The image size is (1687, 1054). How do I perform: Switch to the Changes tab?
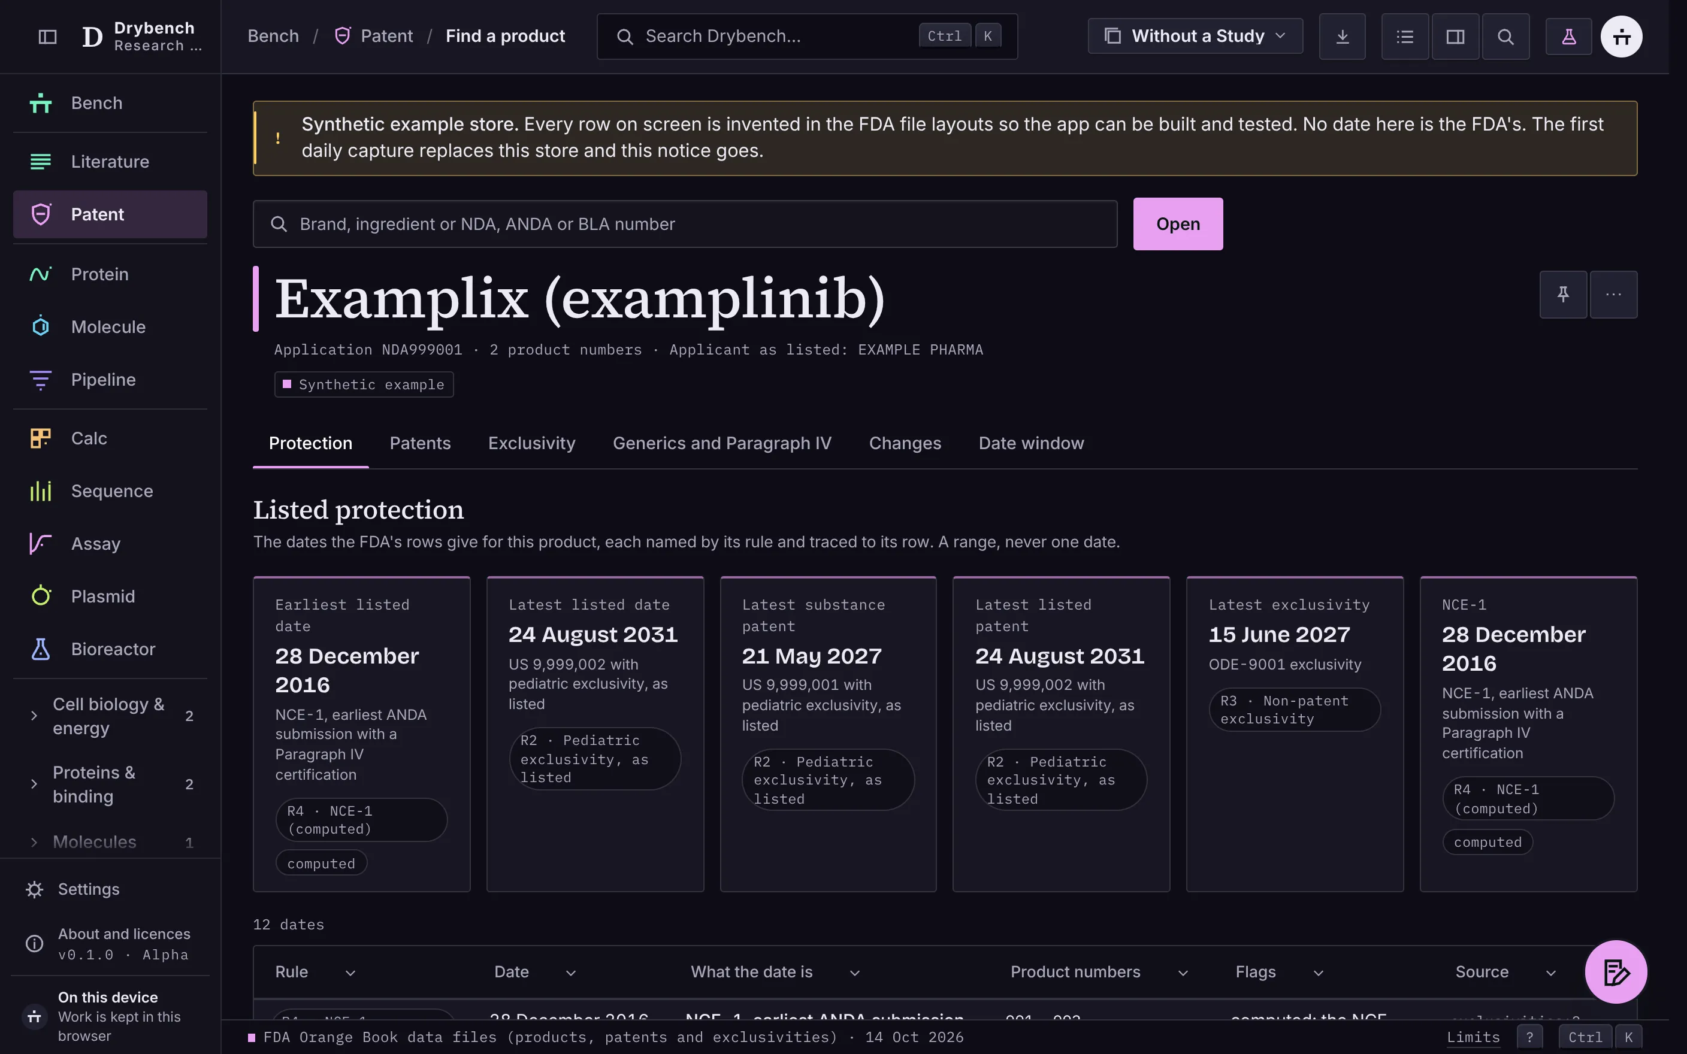905,443
